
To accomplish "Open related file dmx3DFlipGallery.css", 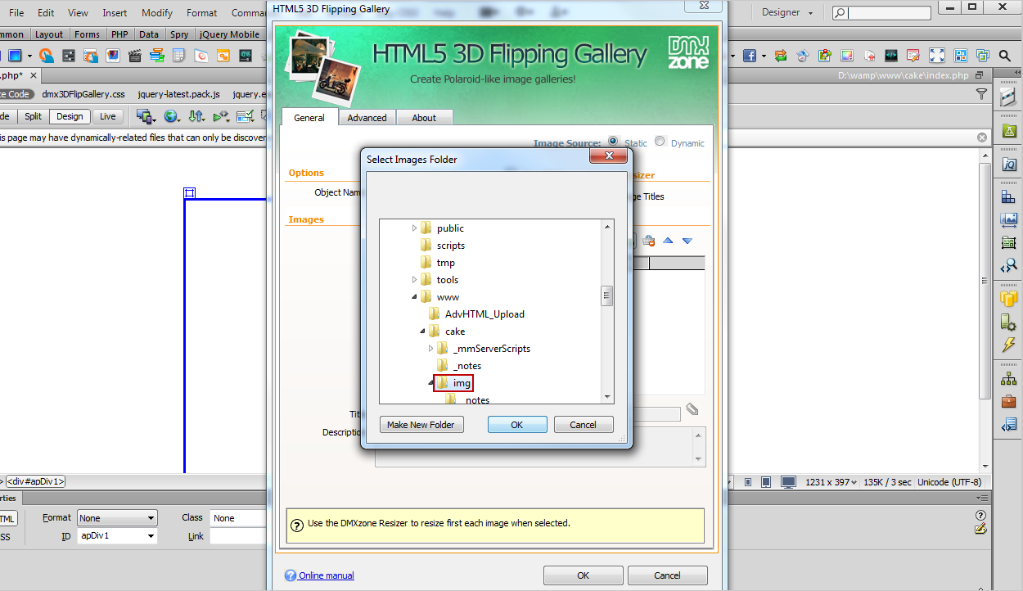I will (x=83, y=94).
